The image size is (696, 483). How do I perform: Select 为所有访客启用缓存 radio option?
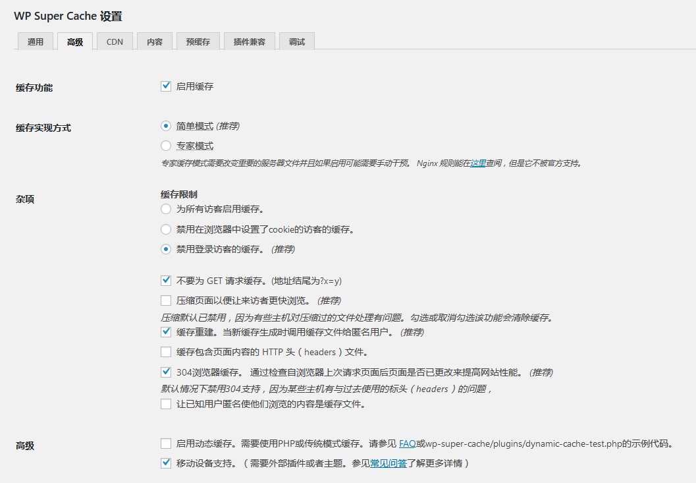pyautogui.click(x=166, y=209)
